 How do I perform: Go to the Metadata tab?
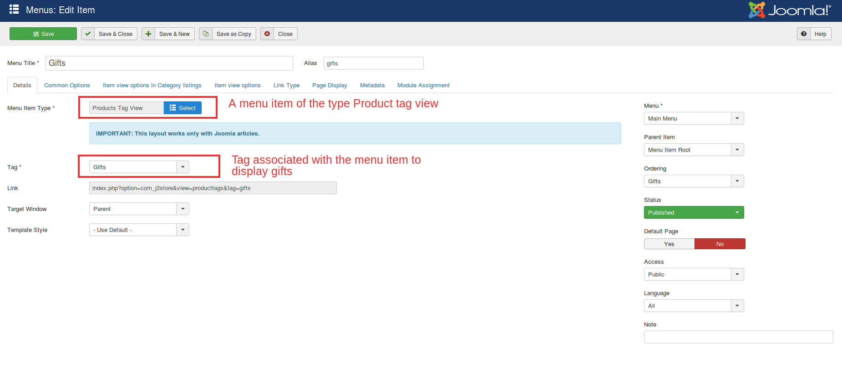pyautogui.click(x=372, y=85)
